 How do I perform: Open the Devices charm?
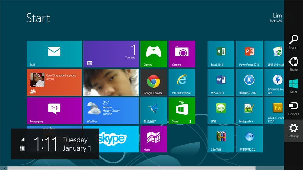click(293, 108)
